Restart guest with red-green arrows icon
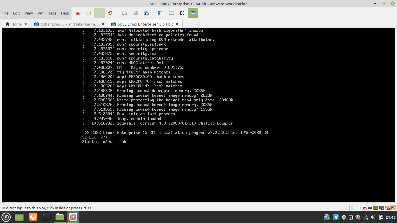Screen dimensions: 397x223 pos(110,13)
